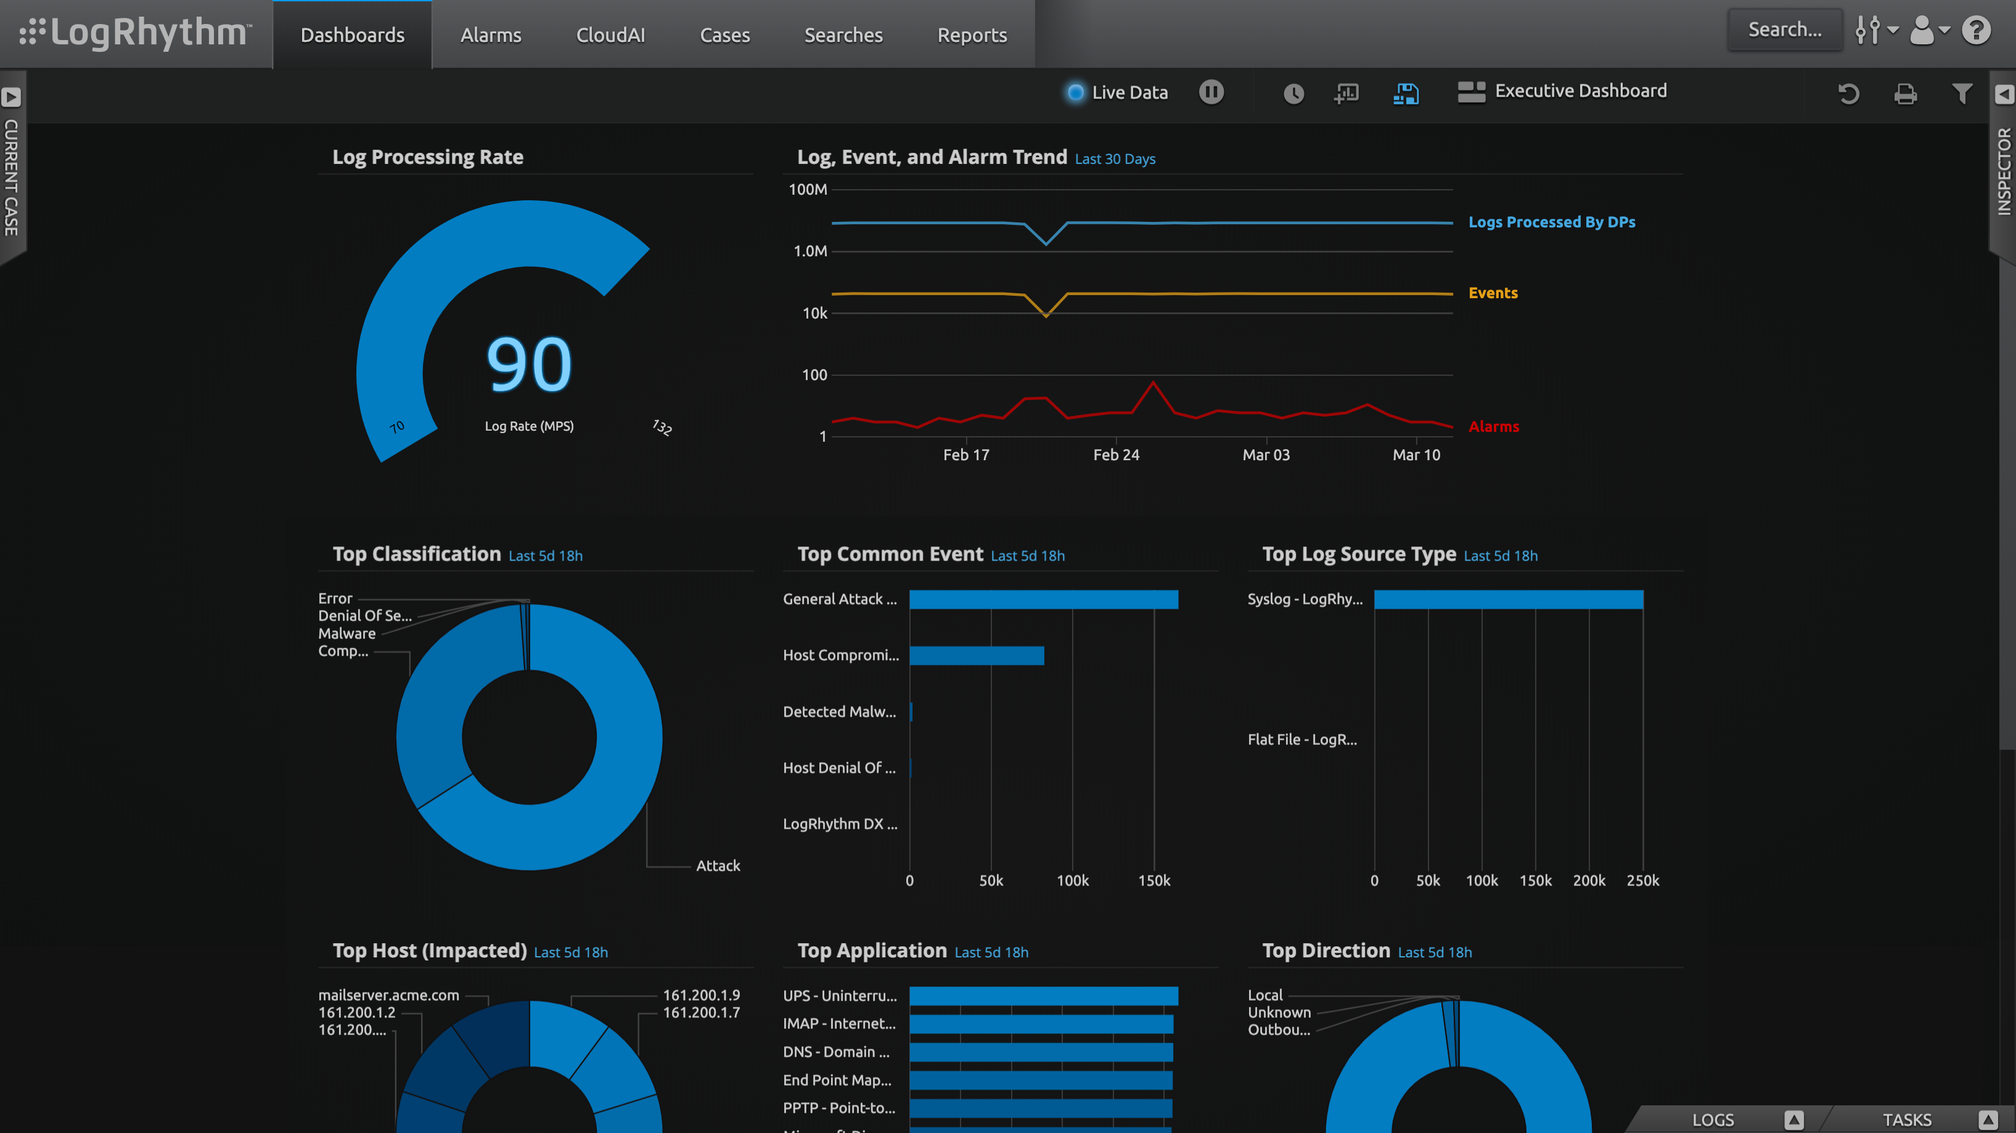Click the LogRhythm logo
Viewport: 2016px width, 1133px height.
click(x=136, y=33)
